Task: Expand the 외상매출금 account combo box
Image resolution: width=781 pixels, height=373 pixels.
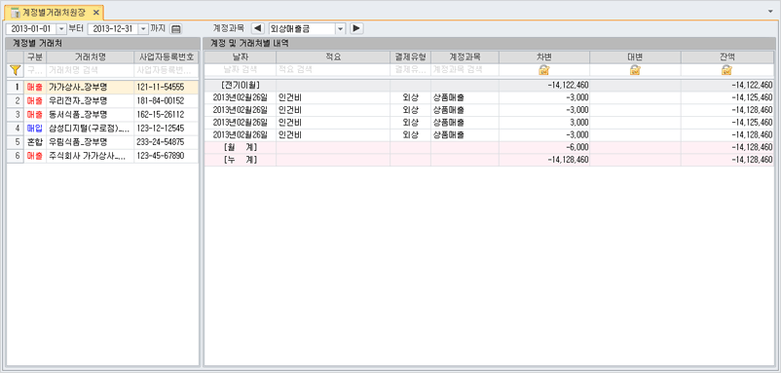Action: point(341,29)
